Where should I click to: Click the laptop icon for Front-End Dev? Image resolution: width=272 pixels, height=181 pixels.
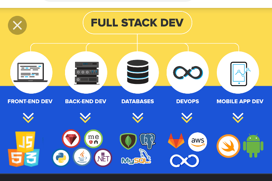tap(31, 73)
